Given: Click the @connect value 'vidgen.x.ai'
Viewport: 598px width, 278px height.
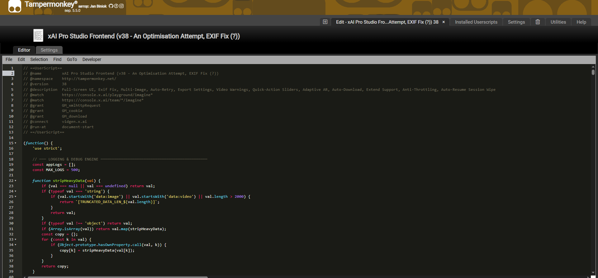Looking at the screenshot, I should pyautogui.click(x=74, y=122).
